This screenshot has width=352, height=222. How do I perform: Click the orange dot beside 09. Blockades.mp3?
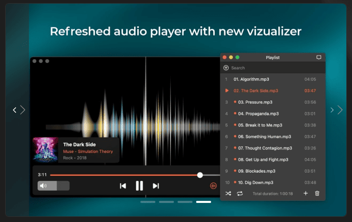point(235,170)
